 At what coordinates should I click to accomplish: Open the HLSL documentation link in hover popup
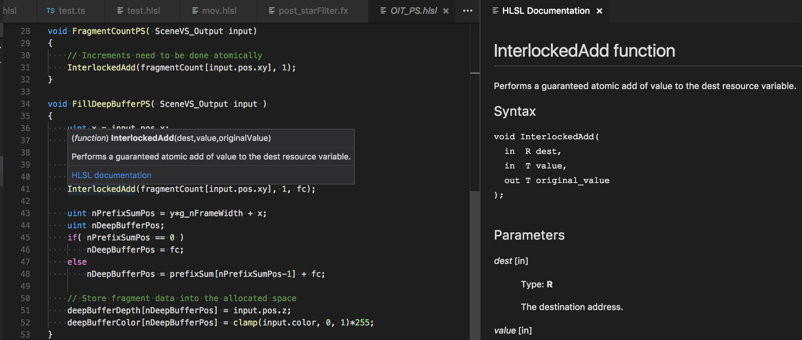pyautogui.click(x=111, y=175)
